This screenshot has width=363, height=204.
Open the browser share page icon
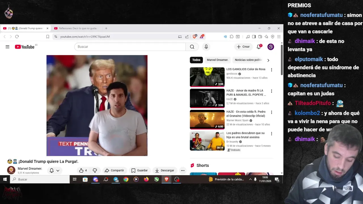tap(187, 37)
